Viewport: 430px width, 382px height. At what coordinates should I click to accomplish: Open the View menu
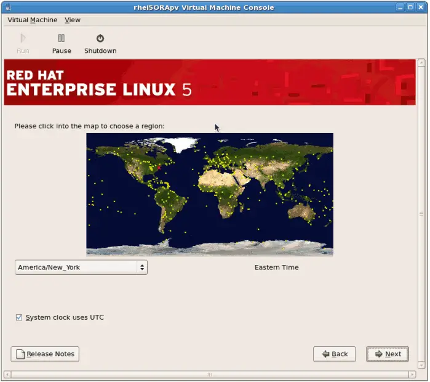[x=73, y=20]
